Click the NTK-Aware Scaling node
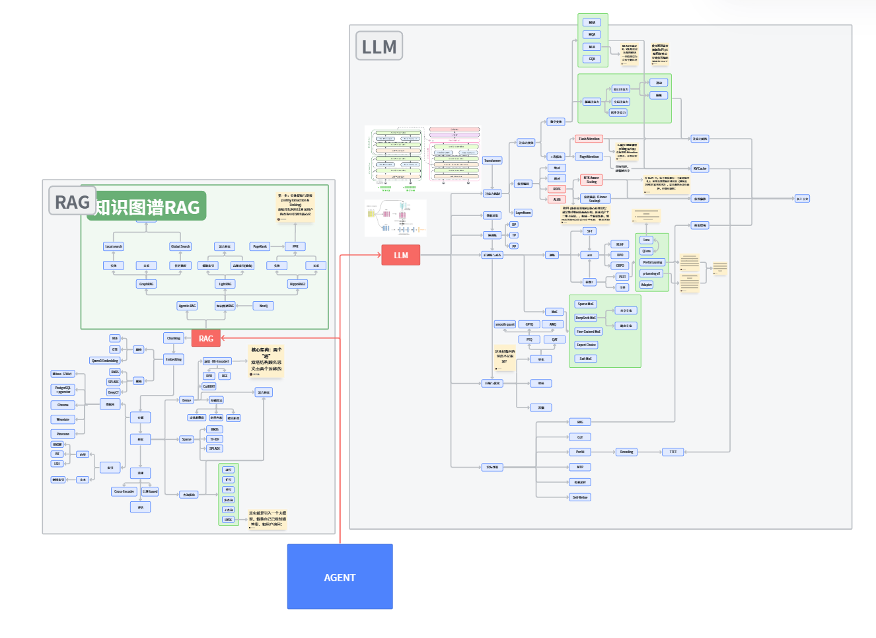Screen dimensions: 876x638 (x=591, y=180)
